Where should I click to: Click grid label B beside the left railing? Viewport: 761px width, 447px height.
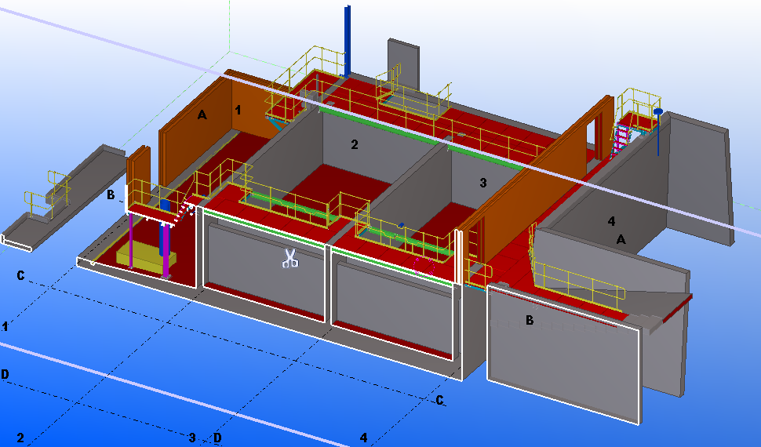(x=111, y=194)
